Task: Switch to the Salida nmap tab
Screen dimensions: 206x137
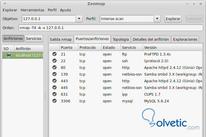Action: pyautogui.click(x=61, y=39)
